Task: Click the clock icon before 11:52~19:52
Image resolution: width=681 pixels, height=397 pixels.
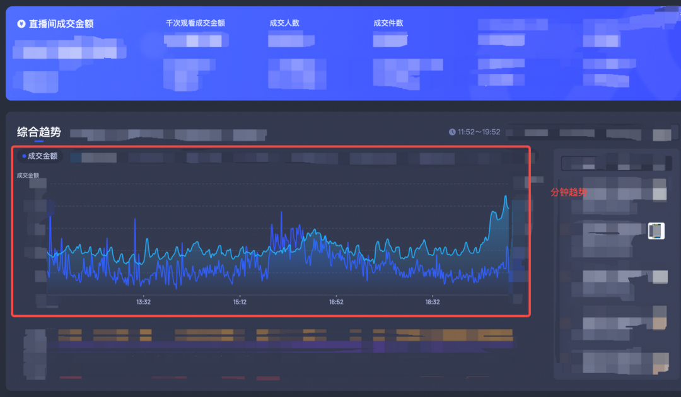Action: 452,132
